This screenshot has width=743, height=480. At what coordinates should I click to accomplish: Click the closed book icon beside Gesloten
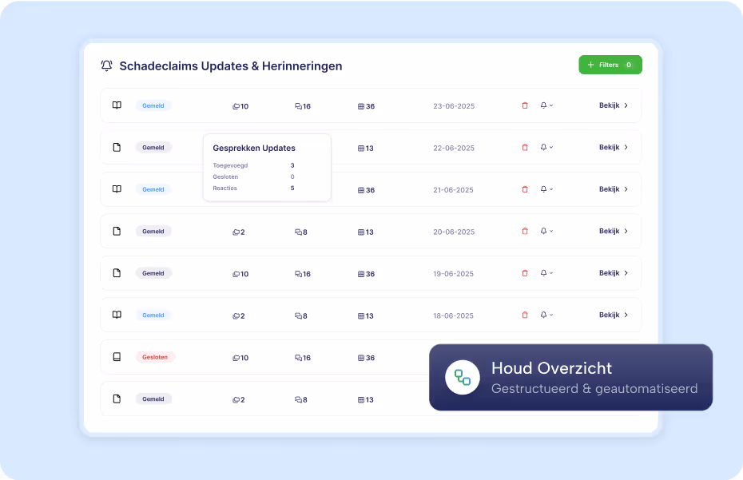pos(117,357)
